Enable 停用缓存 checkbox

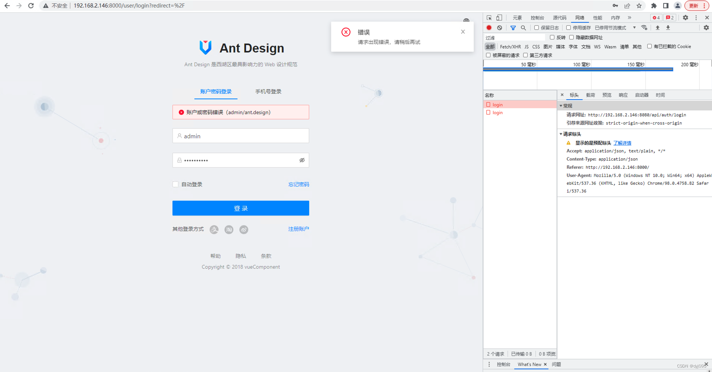pos(569,28)
